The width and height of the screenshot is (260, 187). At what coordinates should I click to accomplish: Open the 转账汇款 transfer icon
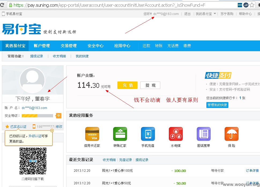(x=120, y=134)
